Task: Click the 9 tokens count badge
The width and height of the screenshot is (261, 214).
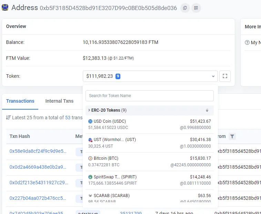Action: tap(118, 76)
